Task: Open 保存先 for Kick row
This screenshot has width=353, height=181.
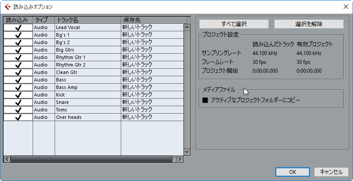Action: click(152, 95)
